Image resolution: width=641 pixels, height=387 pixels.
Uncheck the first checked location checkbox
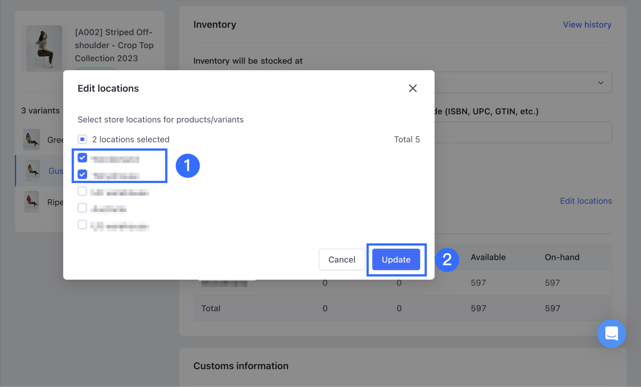82,158
